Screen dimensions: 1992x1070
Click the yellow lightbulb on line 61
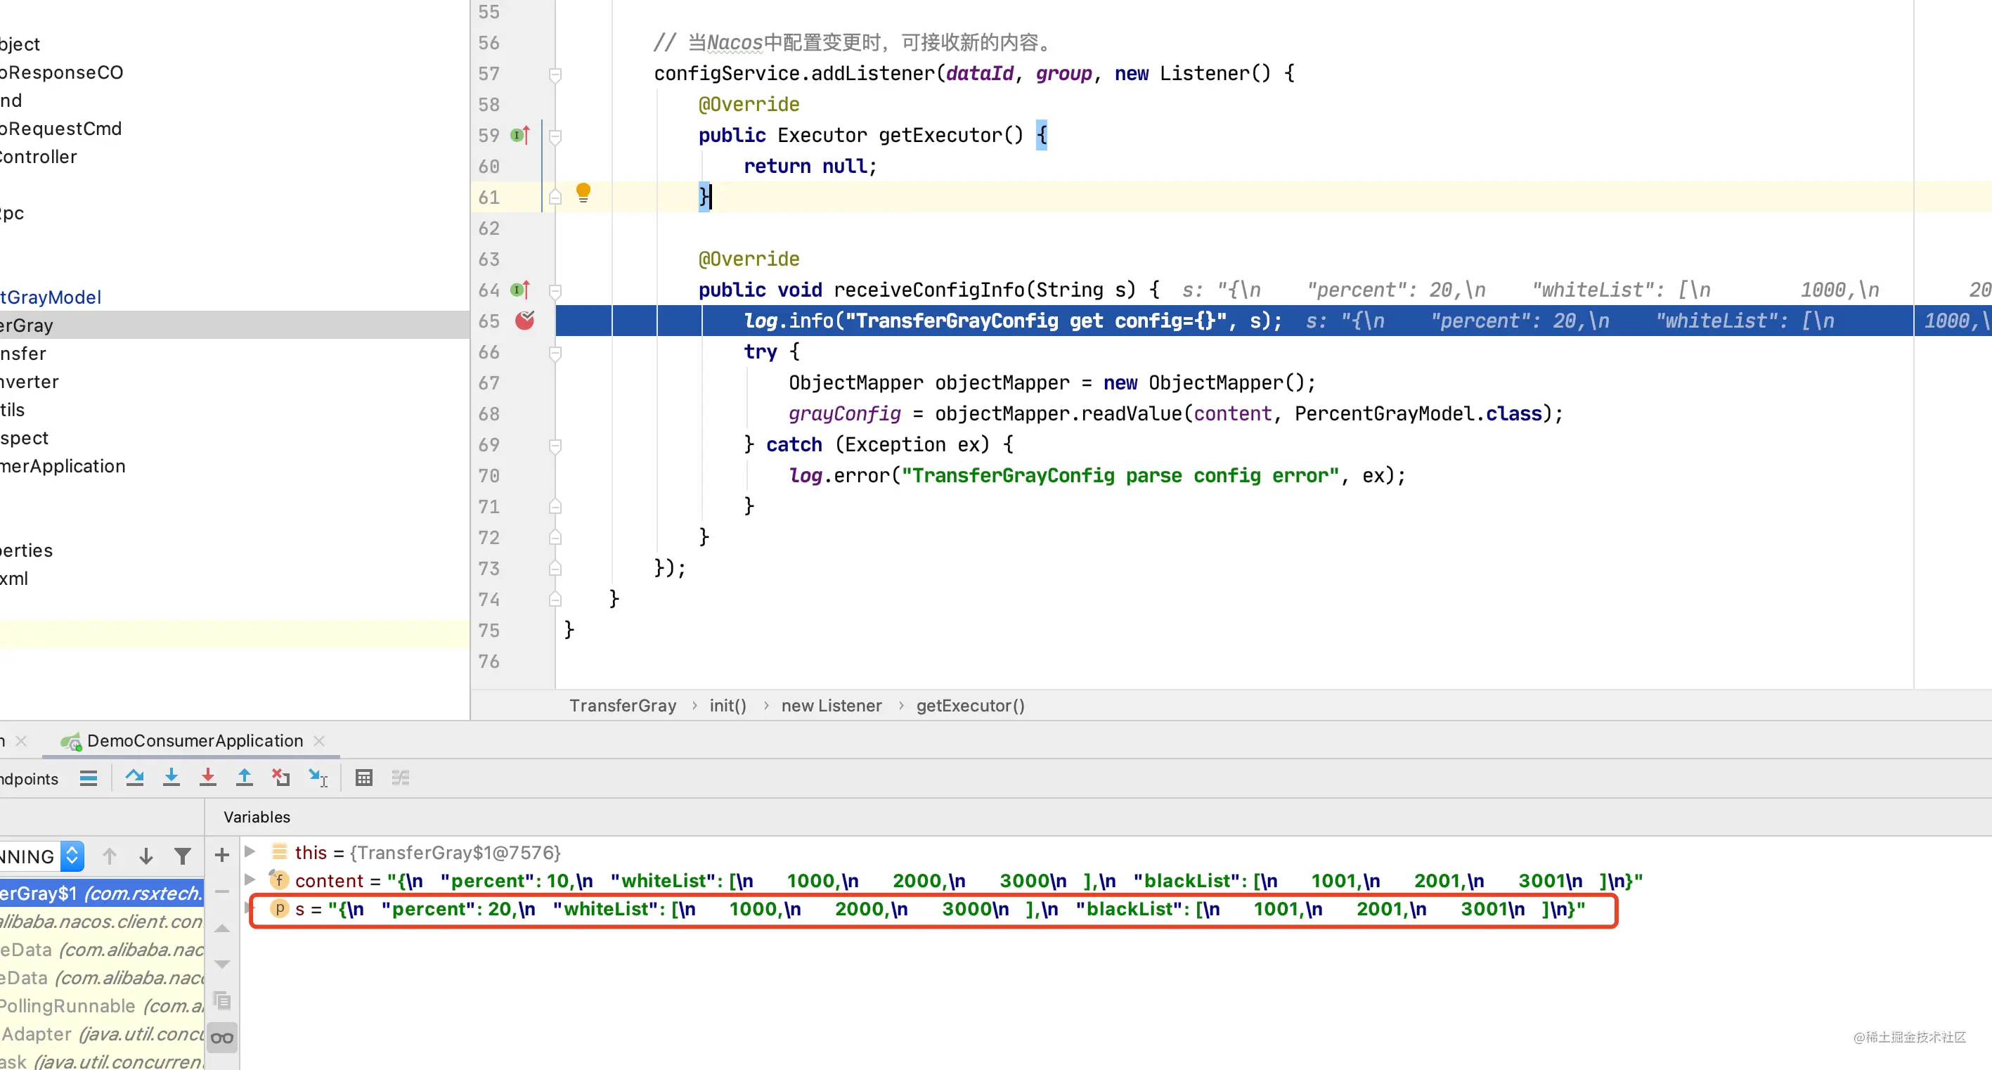coord(583,193)
